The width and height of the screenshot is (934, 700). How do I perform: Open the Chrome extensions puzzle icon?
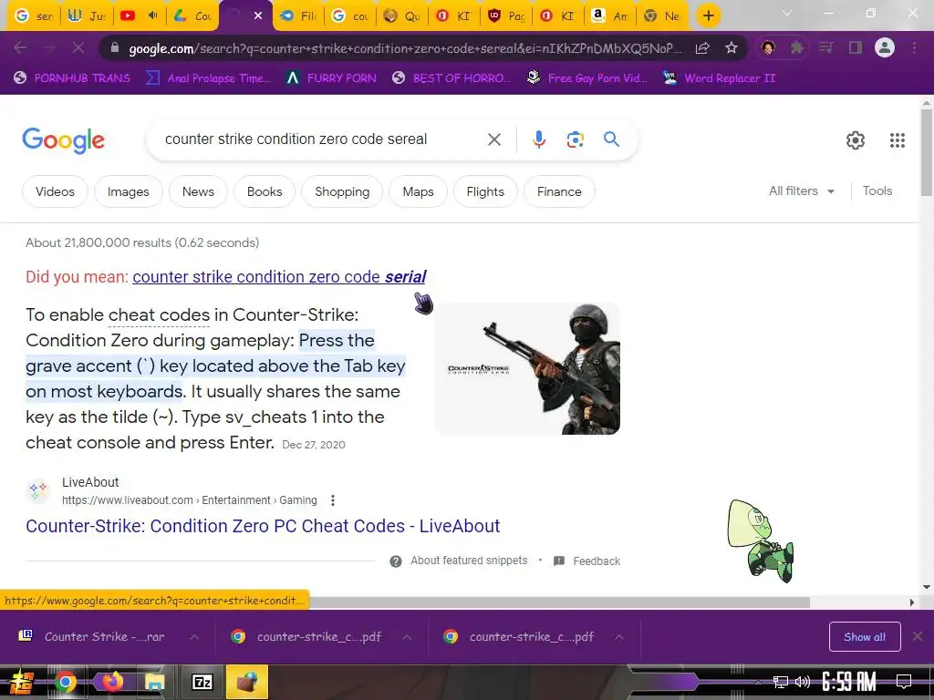[796, 47]
